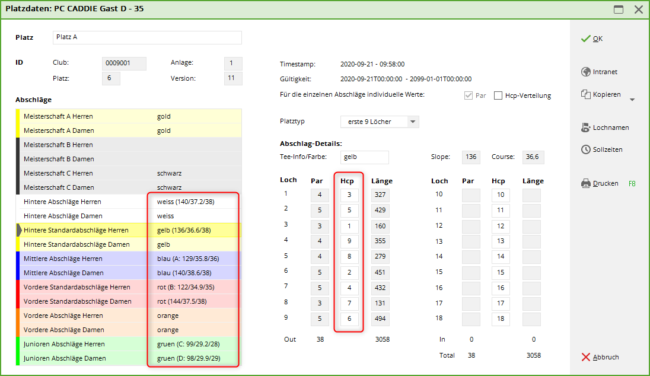Click the green checkmark OK icon
This screenshot has height=376, width=650.
click(586, 39)
